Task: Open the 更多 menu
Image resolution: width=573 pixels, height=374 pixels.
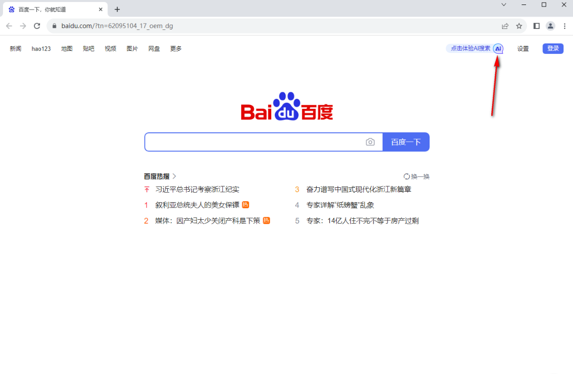Action: pos(176,48)
